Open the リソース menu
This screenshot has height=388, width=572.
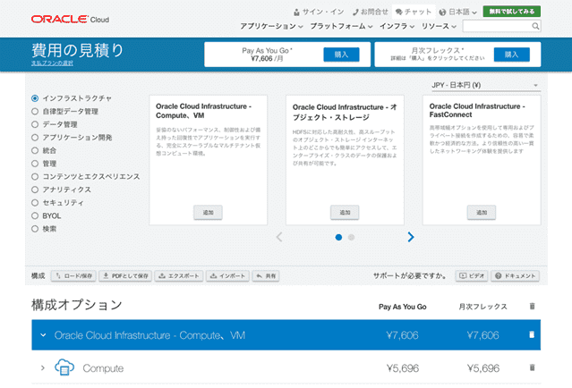[439, 26]
